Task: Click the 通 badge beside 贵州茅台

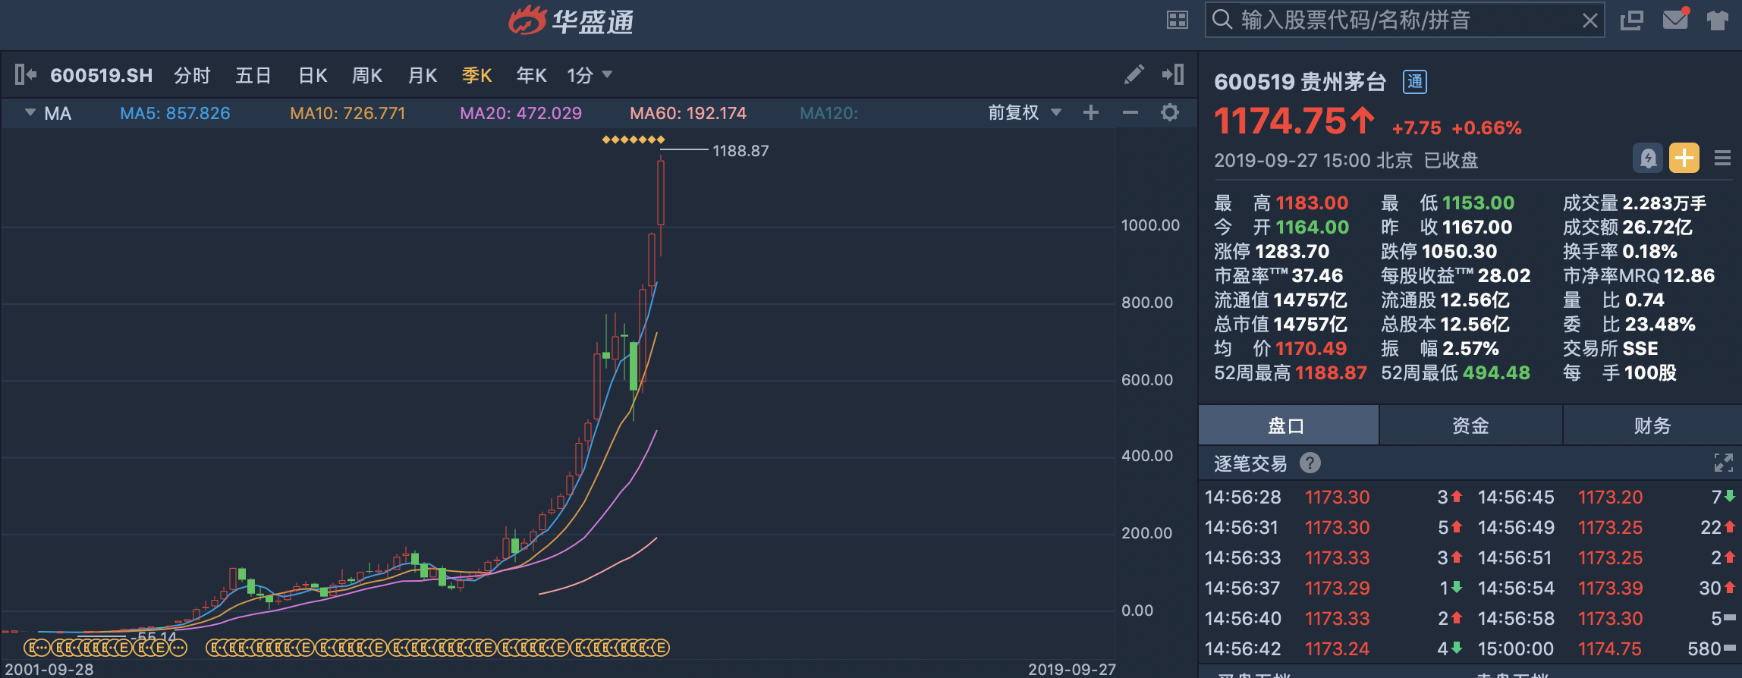Action: point(1415,82)
